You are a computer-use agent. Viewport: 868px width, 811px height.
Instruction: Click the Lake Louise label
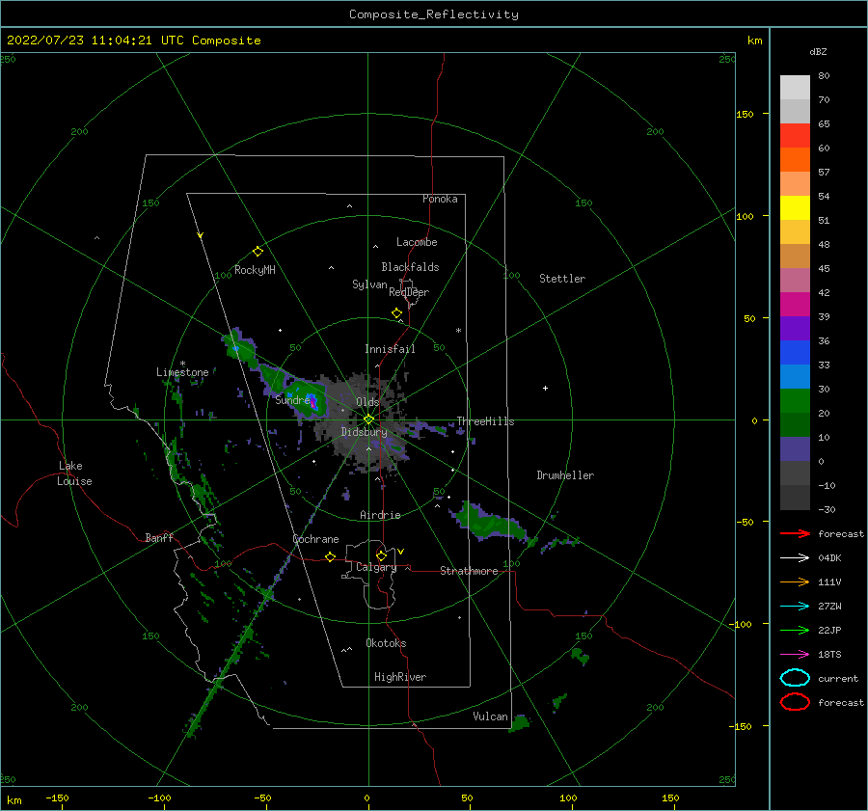74,473
